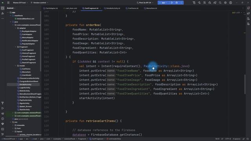Switch to the MenuItem.kt tab

[x=150, y=8]
